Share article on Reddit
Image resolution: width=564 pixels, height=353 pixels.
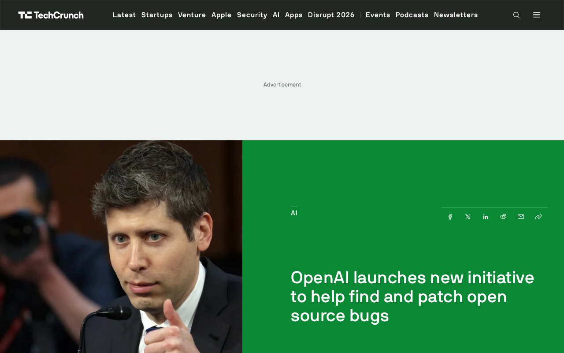click(503, 217)
